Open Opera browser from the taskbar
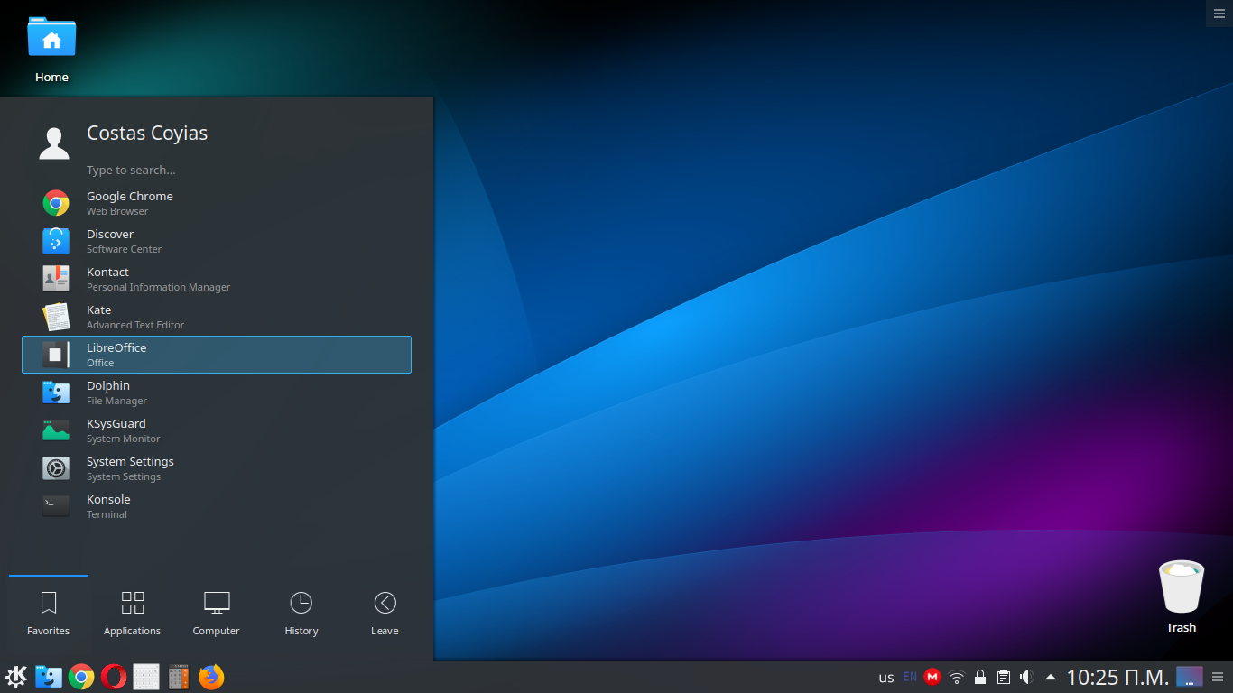 (x=114, y=676)
